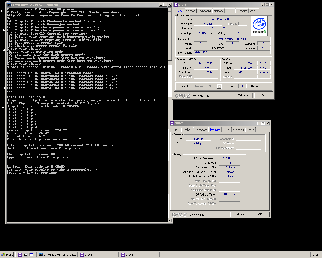Screen dimensions: 322x258
Task: Open SPD tab in bottom CPU-Z window
Action: point(226,130)
